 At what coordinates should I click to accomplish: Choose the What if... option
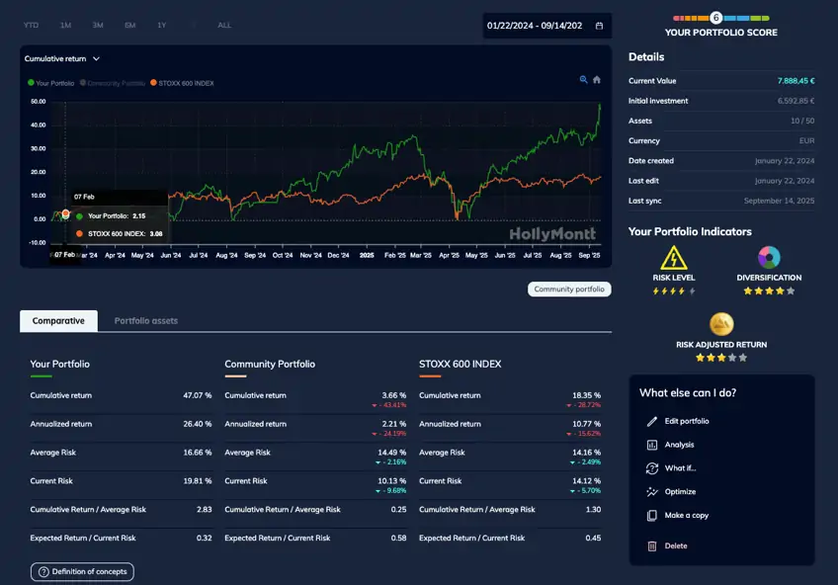[x=680, y=468]
